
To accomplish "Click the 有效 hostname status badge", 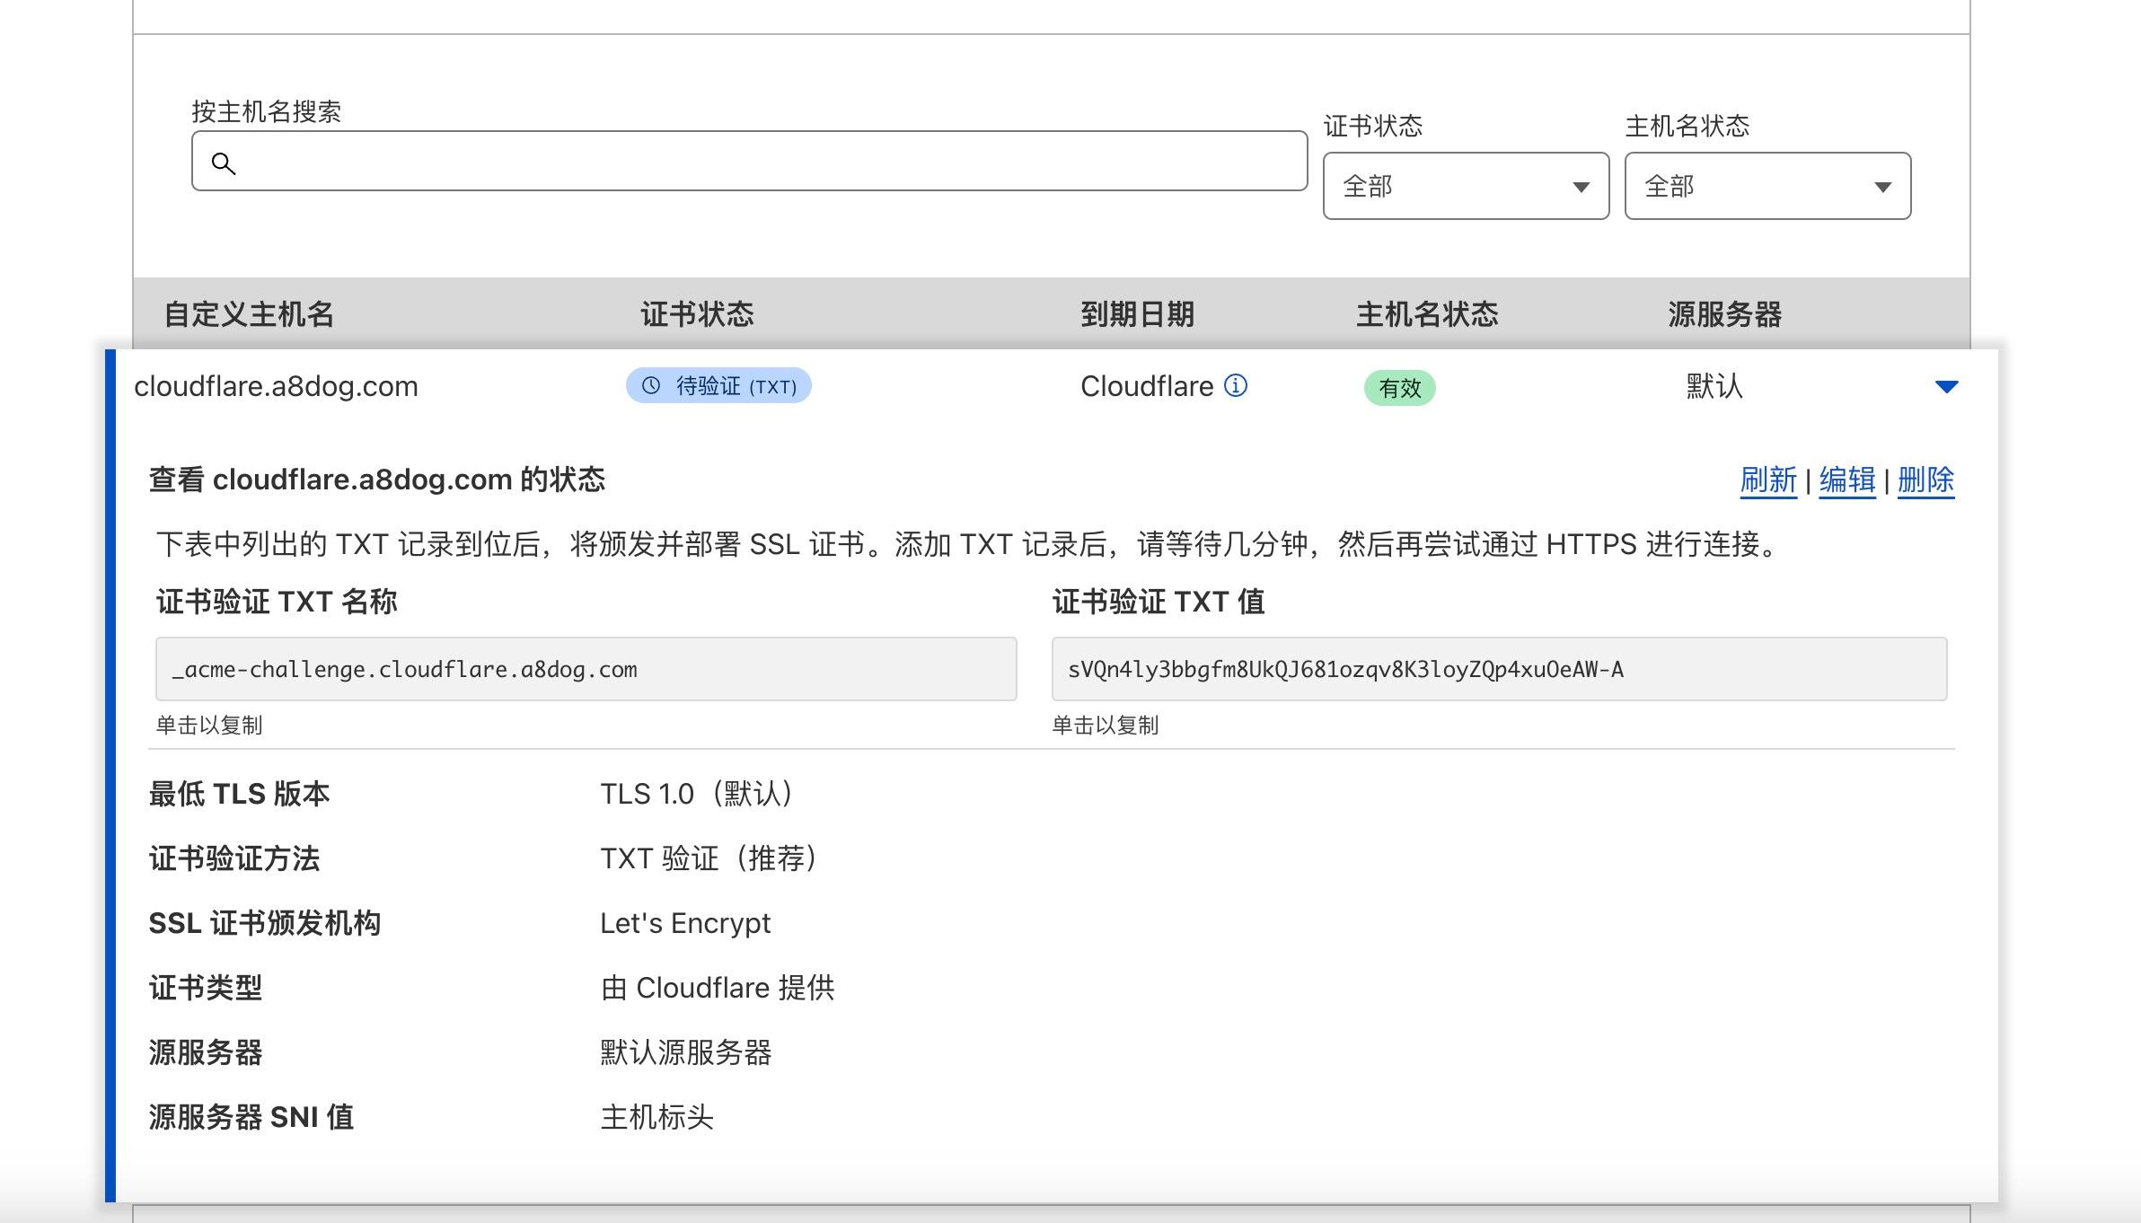I will [x=1399, y=388].
